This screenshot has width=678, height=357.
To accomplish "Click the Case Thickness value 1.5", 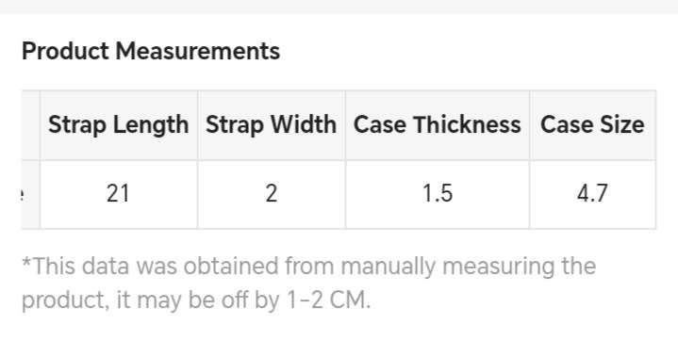I will tap(438, 193).
